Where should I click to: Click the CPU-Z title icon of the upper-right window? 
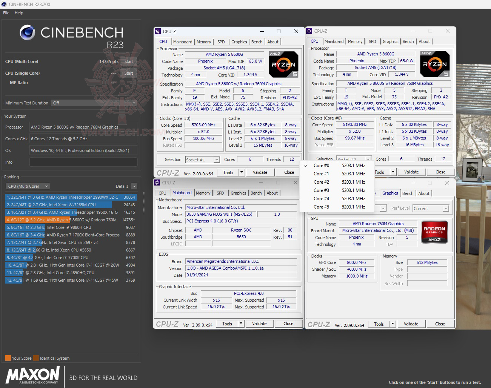coord(309,31)
